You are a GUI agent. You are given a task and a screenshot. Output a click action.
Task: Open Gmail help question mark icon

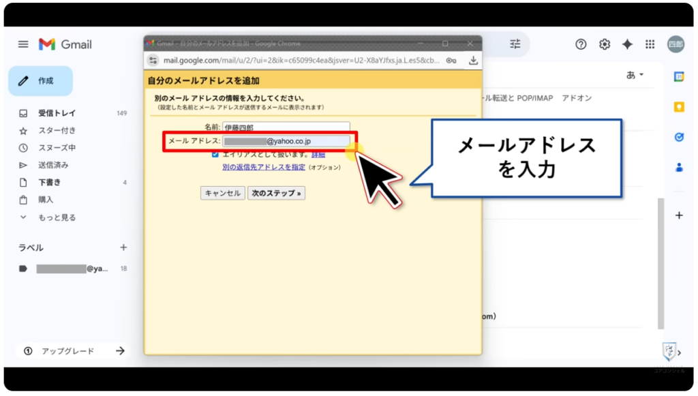(580, 44)
